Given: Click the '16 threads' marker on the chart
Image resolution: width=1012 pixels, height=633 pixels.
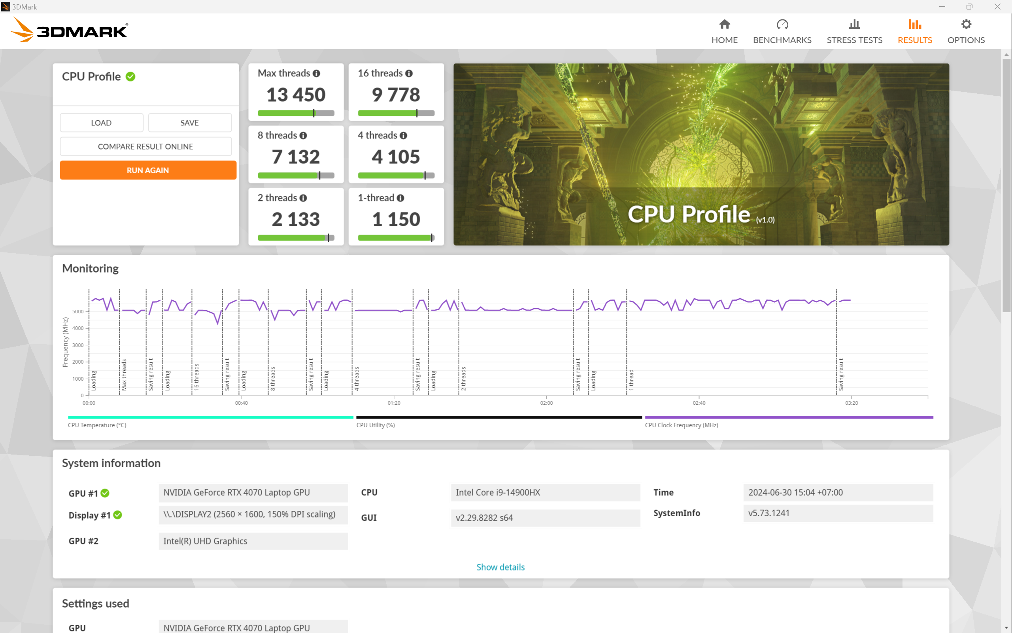Looking at the screenshot, I should point(196,377).
